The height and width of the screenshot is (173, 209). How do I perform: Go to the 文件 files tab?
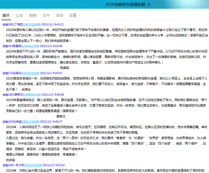pyautogui.click(x=46, y=15)
